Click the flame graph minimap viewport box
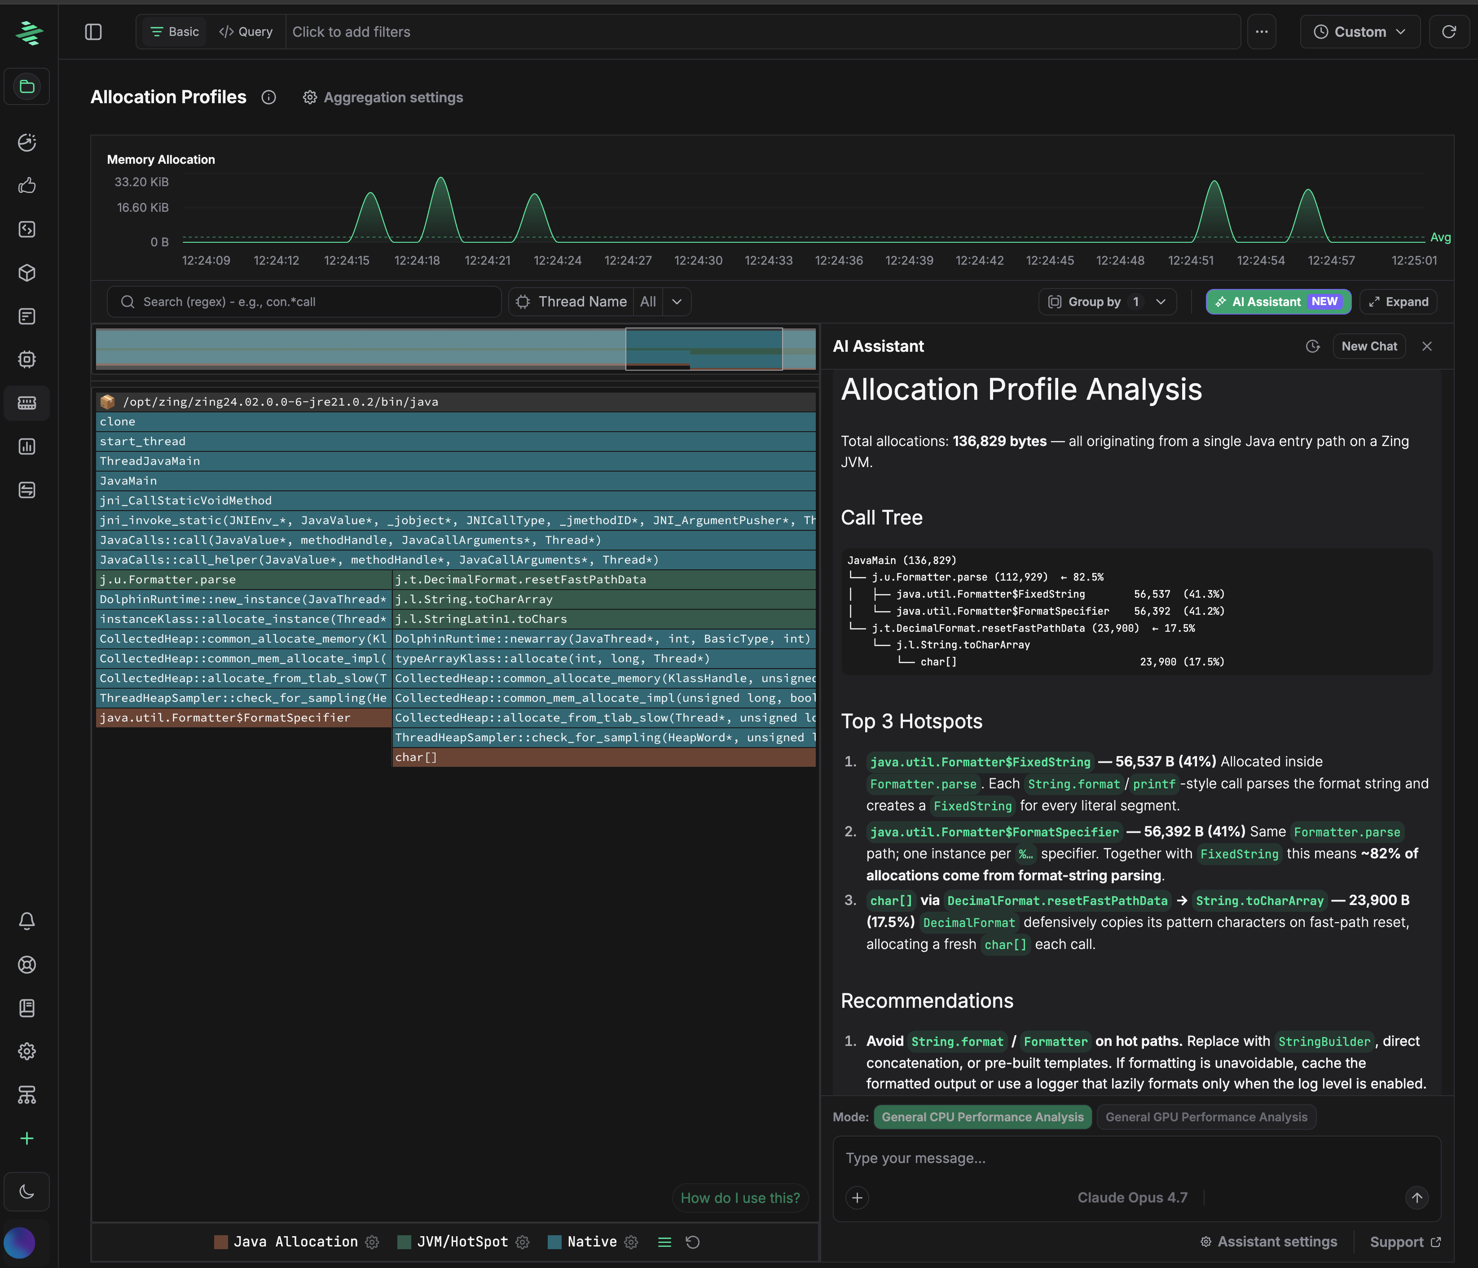1478x1268 pixels. coord(704,349)
